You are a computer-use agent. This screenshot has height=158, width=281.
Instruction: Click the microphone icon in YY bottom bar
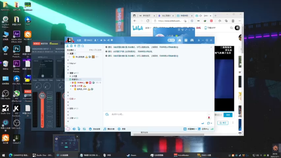(x=79, y=129)
